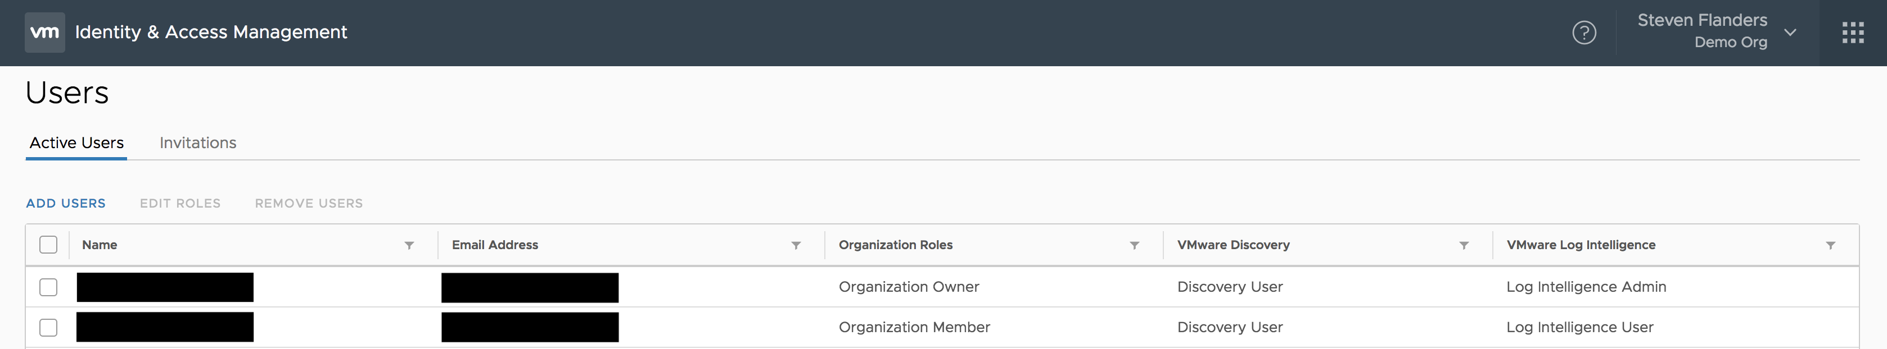Click the Log Intelligence Admin cell
The width and height of the screenshot is (1887, 349).
(1586, 287)
